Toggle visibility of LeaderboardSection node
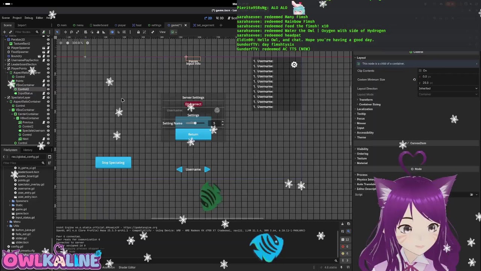481x271 pixels. pos(48,64)
